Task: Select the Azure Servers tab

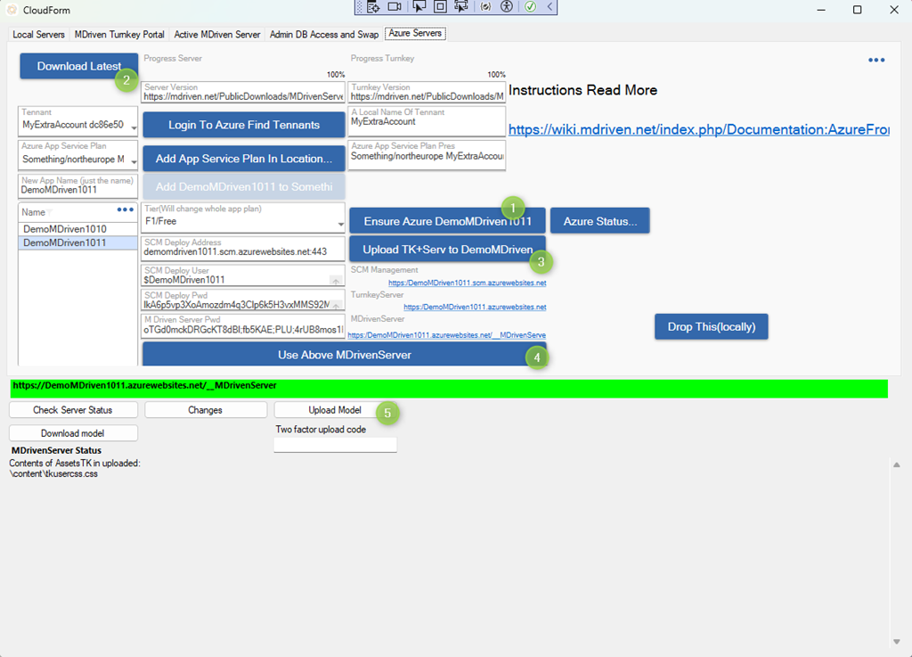Action: (x=415, y=33)
